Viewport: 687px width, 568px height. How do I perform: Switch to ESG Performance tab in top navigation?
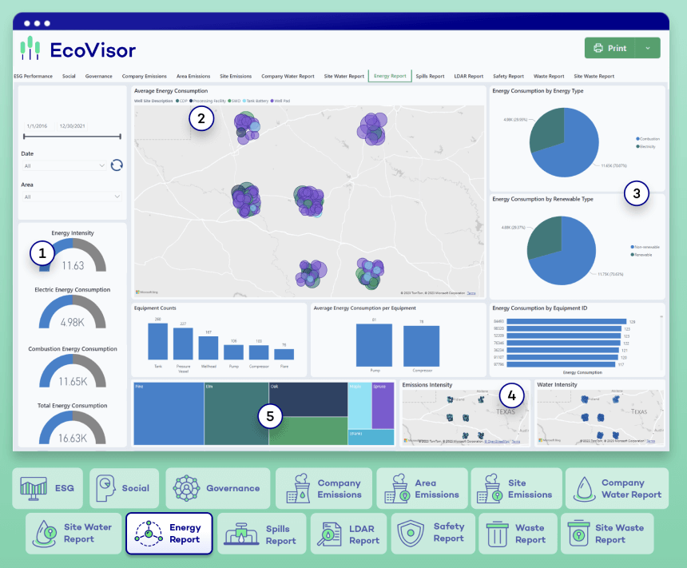click(34, 76)
